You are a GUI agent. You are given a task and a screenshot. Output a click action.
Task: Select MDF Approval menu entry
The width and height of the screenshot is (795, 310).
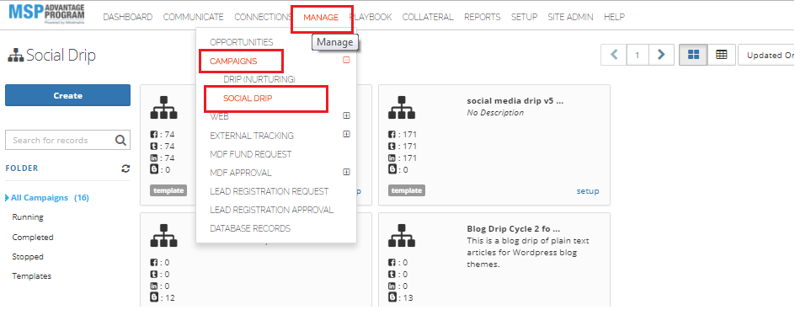pos(240,173)
